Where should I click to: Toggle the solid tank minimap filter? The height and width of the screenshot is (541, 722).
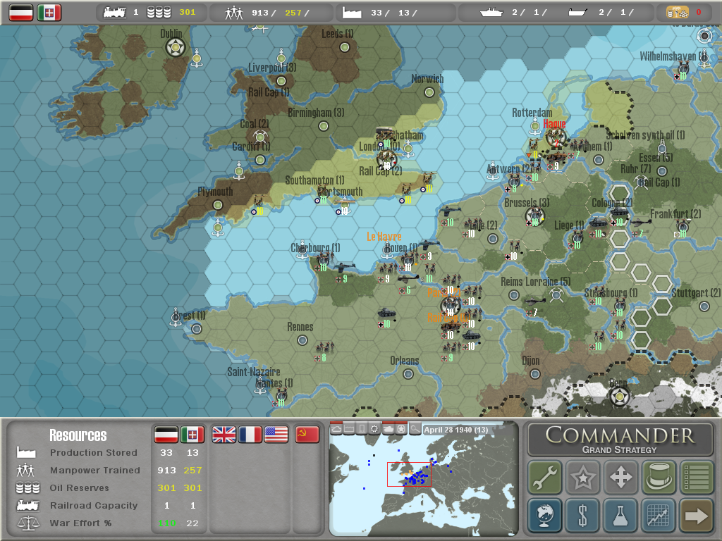pyautogui.click(x=388, y=429)
